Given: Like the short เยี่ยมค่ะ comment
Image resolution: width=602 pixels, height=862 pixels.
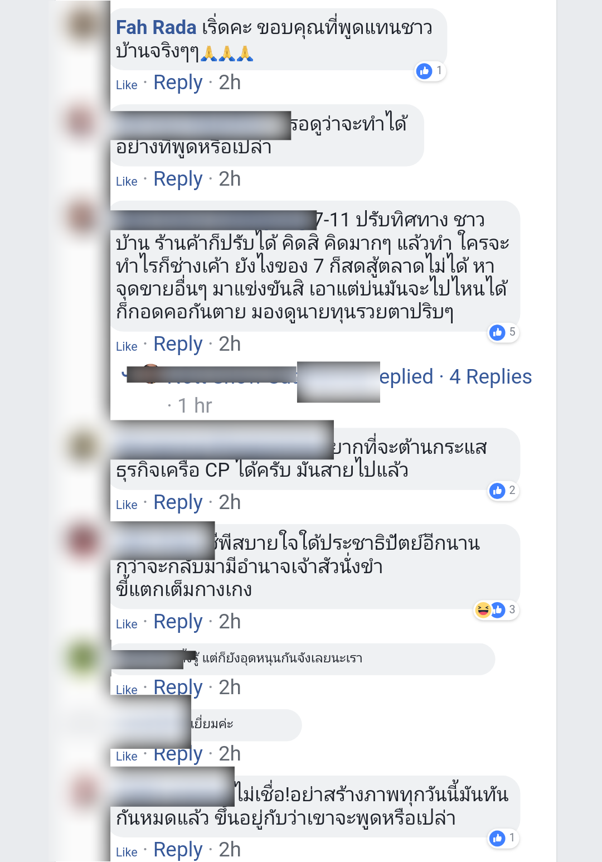Looking at the screenshot, I should (127, 756).
